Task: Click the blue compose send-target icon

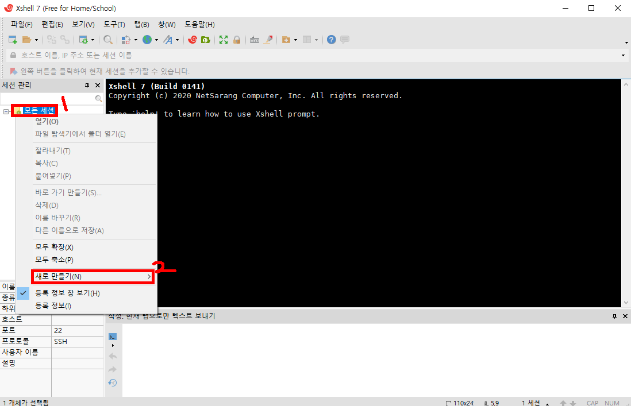Action: (113, 337)
